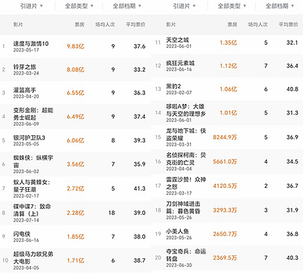The image size is (303, 273).
Task: Open the left 引进片 dropdown
Action: (x=32, y=6)
